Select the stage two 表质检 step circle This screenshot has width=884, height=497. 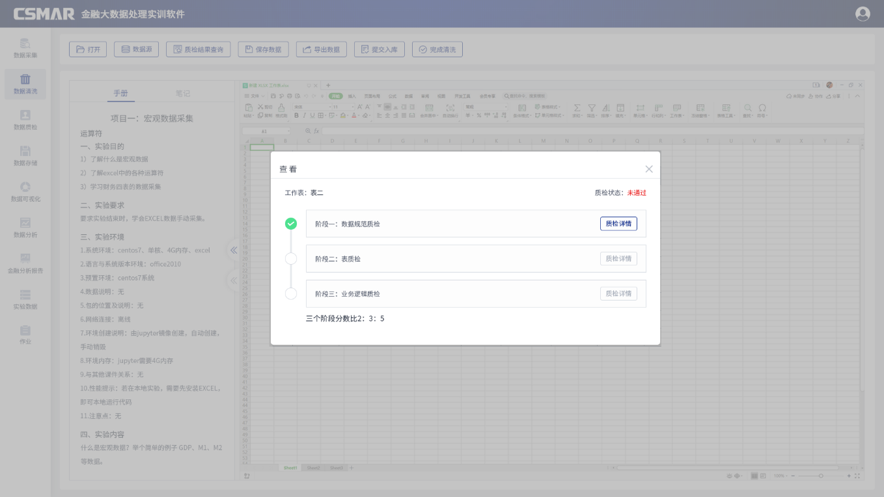click(291, 259)
